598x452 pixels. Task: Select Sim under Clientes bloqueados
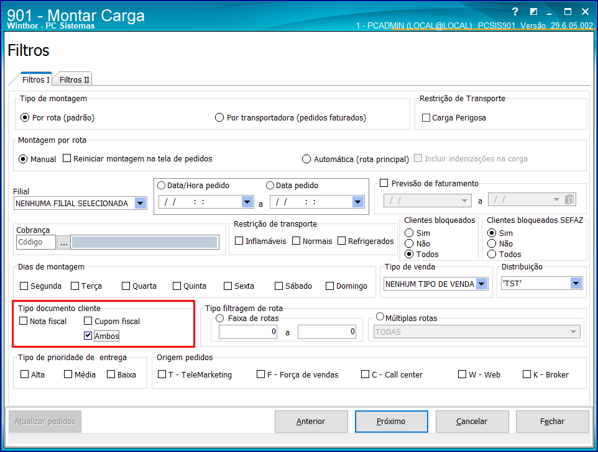(409, 233)
